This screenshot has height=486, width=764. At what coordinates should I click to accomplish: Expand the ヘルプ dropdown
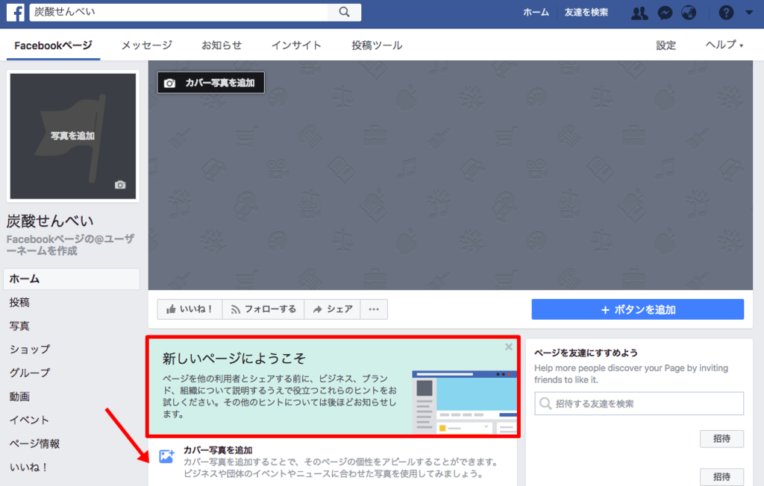tap(724, 45)
